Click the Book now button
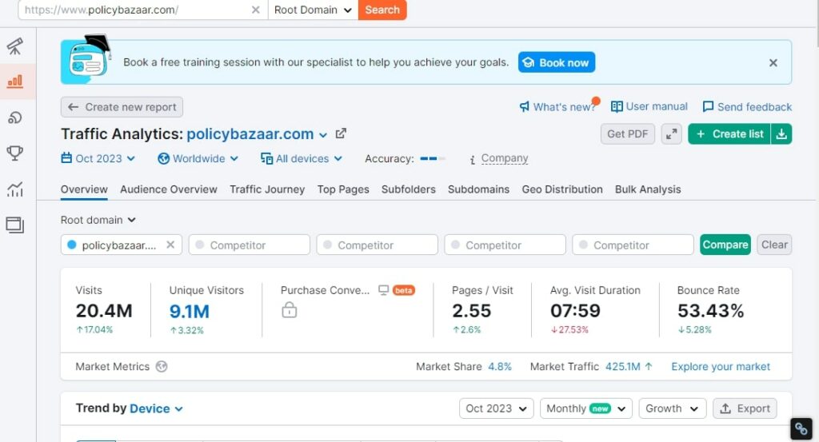Image resolution: width=819 pixels, height=442 pixels. 557,62
